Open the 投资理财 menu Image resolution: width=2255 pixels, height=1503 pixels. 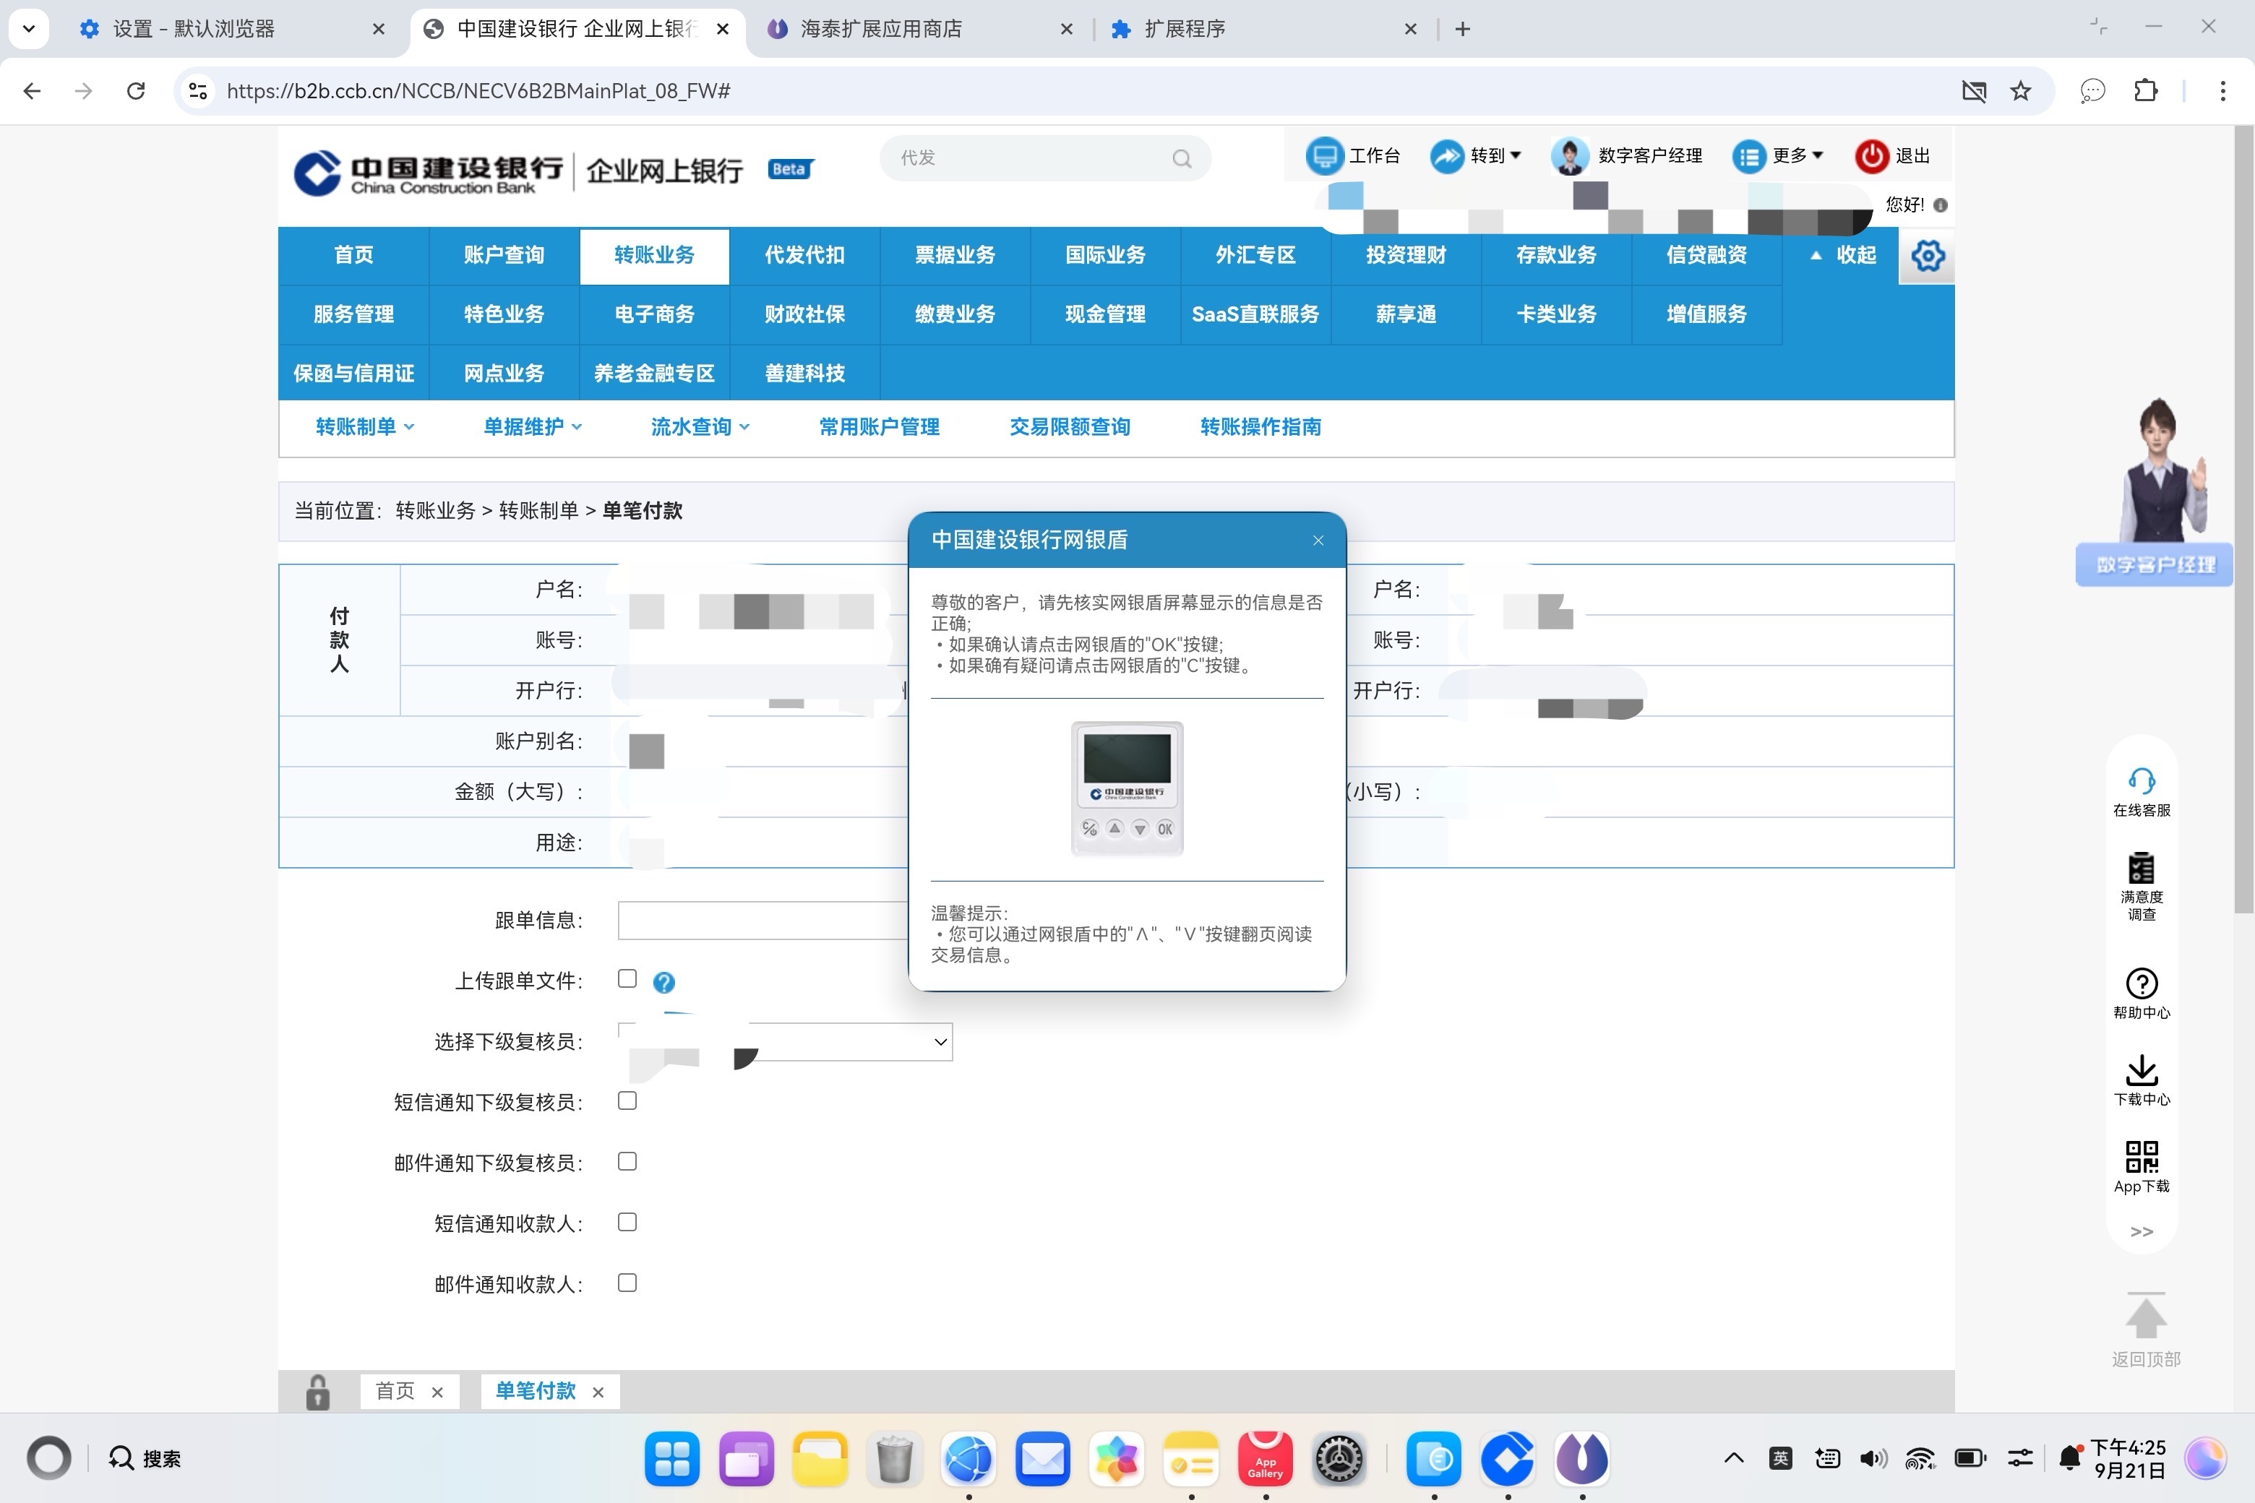[1406, 256]
